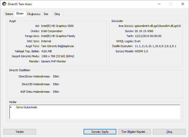
Task: Open the Oluşturucu tab
Action: tap(34, 14)
